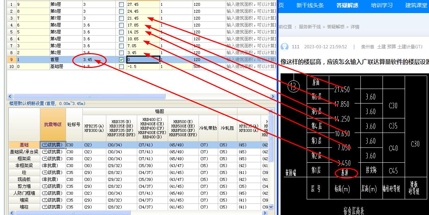Viewport: 429px width, 215px height.
Task: Click right arrow of floor list horizontal scrollbar
Action: [273, 96]
